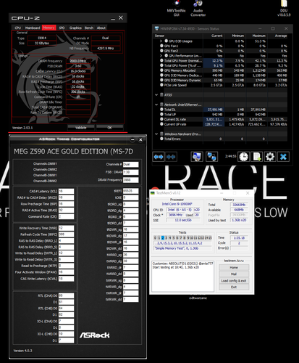Screen dimensions: 299x363
Task: Click Load config & exit in TestMem5
Action: 234,280
